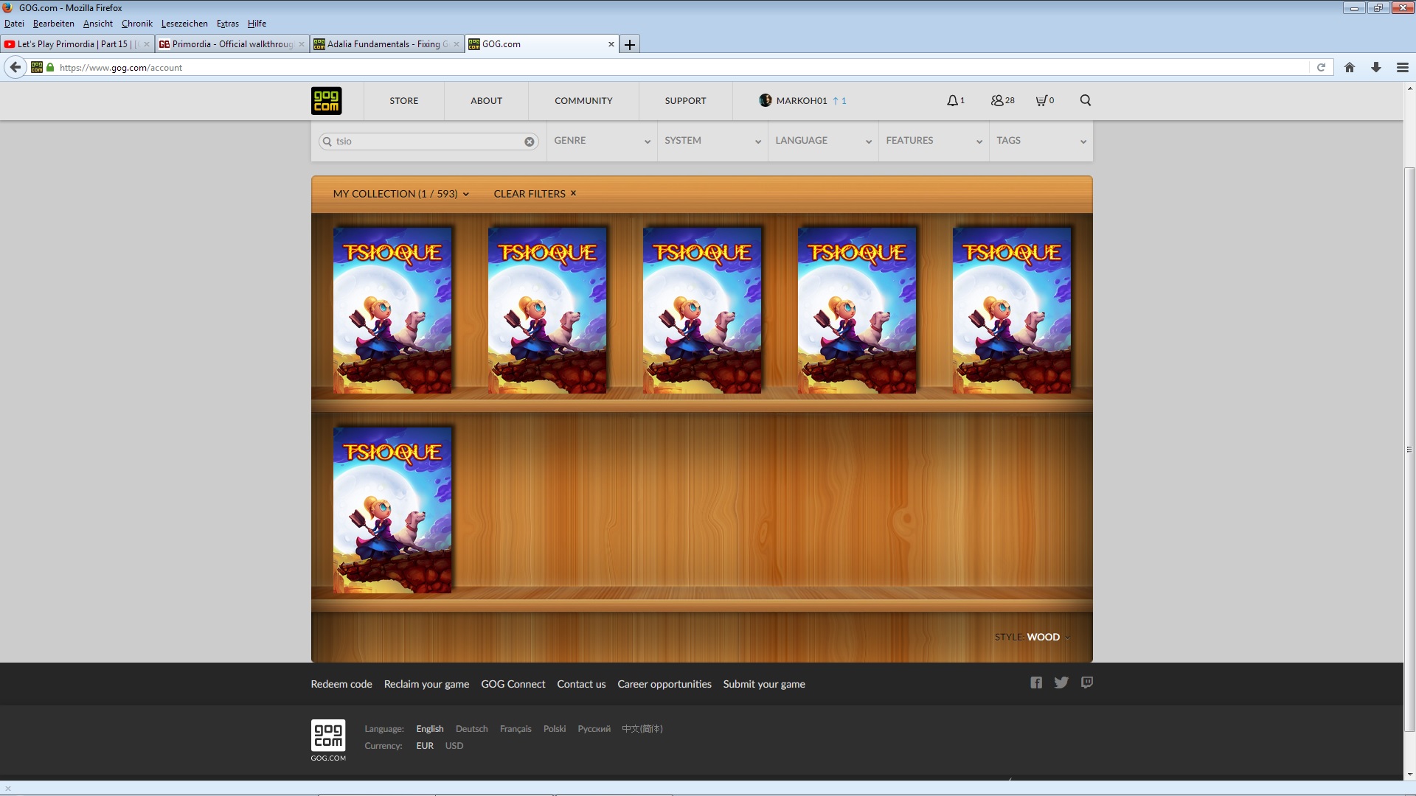Image resolution: width=1416 pixels, height=796 pixels.
Task: Go back with the browser back arrow
Action: tap(15, 67)
